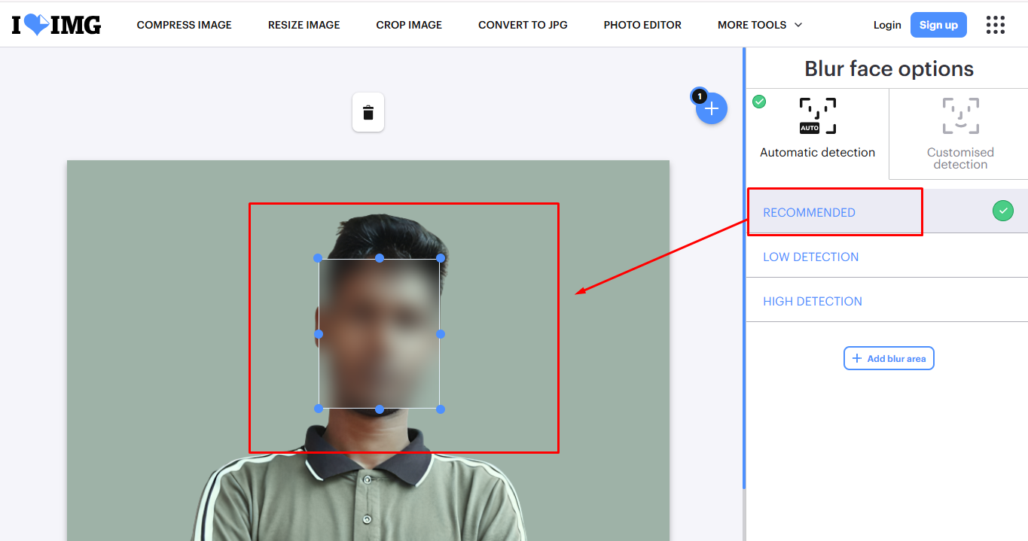Screen dimensions: 1028x541
Task: Click the green checkmark beside Automatic detection
Action: point(759,101)
